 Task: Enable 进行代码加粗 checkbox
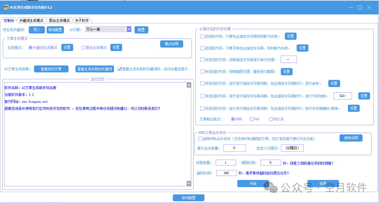coord(202,96)
